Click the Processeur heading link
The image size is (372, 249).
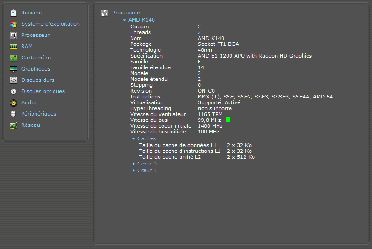tap(126, 13)
